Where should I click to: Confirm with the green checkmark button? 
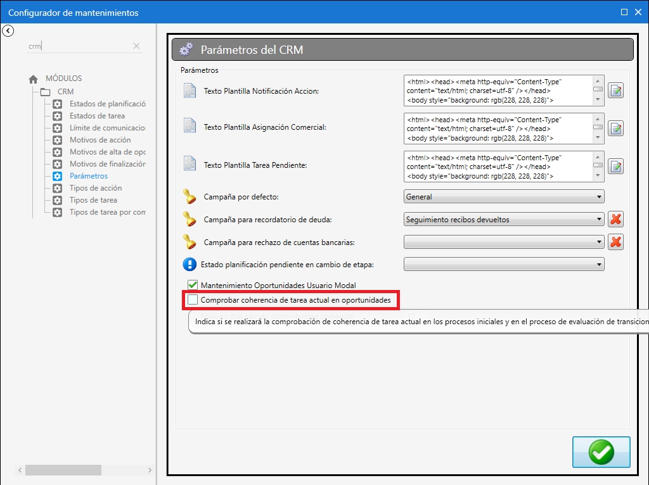[601, 452]
